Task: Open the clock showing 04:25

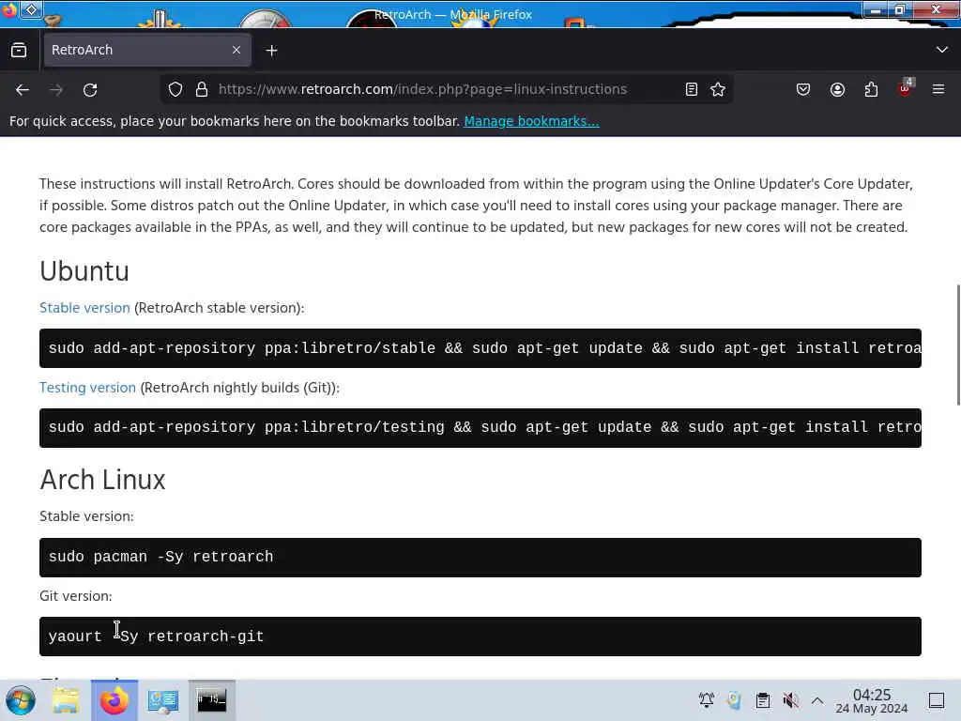Action: coord(872,700)
